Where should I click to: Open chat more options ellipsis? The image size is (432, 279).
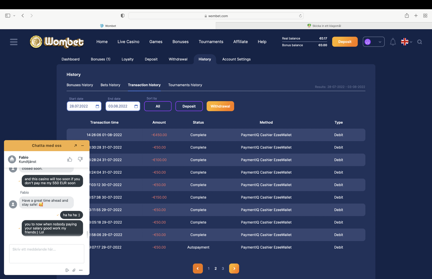tap(81, 270)
